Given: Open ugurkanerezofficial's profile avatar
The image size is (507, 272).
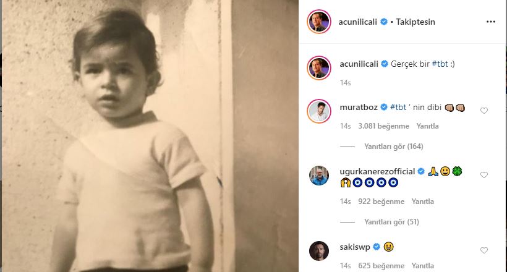Looking at the screenshot, I should (x=319, y=176).
